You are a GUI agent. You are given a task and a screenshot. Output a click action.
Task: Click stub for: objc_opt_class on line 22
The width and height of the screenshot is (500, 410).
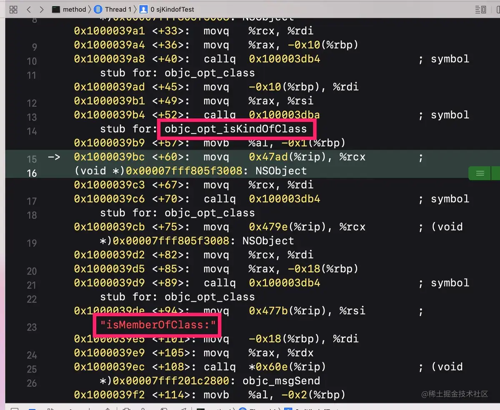click(x=177, y=297)
